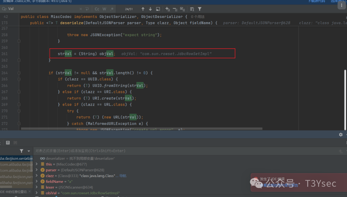Image resolution: width=347 pixels, height=197 pixels.
Task: Open debugger panel settings gear
Action: click(341, 135)
